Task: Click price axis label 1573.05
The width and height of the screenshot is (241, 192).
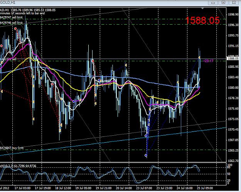Action: [233, 119]
